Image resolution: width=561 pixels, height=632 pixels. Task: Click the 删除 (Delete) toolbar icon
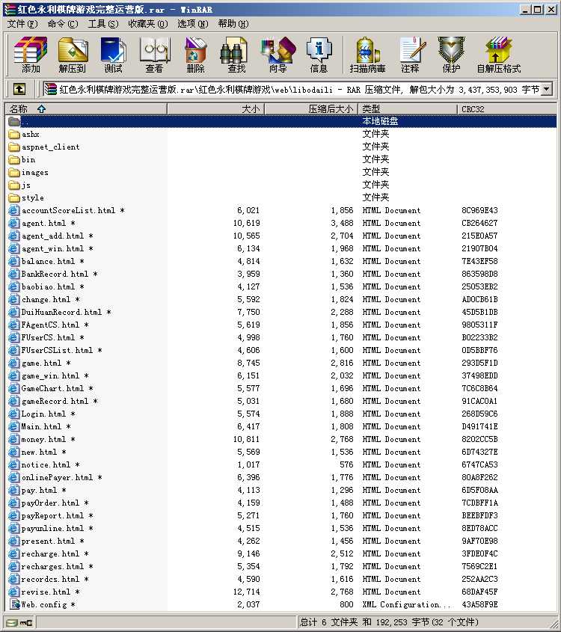click(195, 55)
